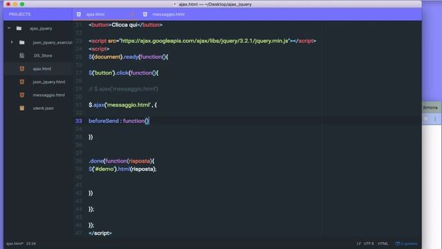The image size is (442, 249).
Task: Open json_jquery_esercizi folder in tree
Action: pos(52,43)
